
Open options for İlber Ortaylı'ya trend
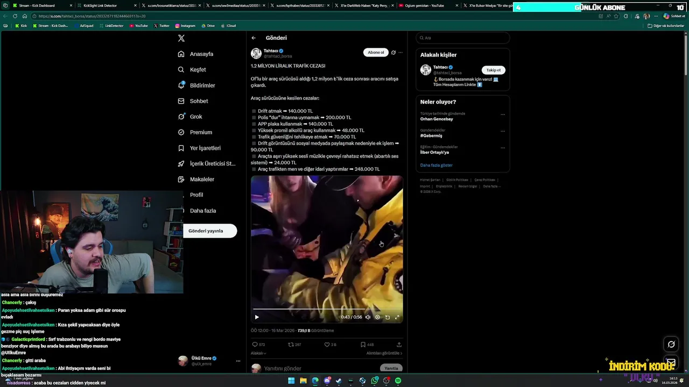pyautogui.click(x=503, y=147)
